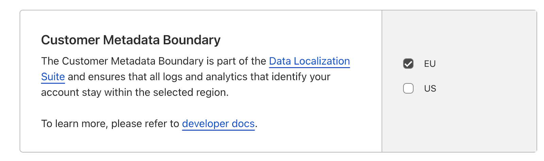Click the US label text
Viewport: 544px width, 161px height.
(430, 89)
